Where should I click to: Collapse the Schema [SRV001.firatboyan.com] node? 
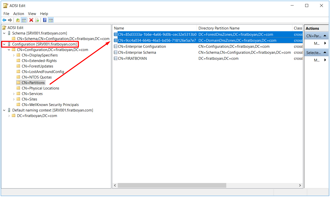[x=4, y=33]
